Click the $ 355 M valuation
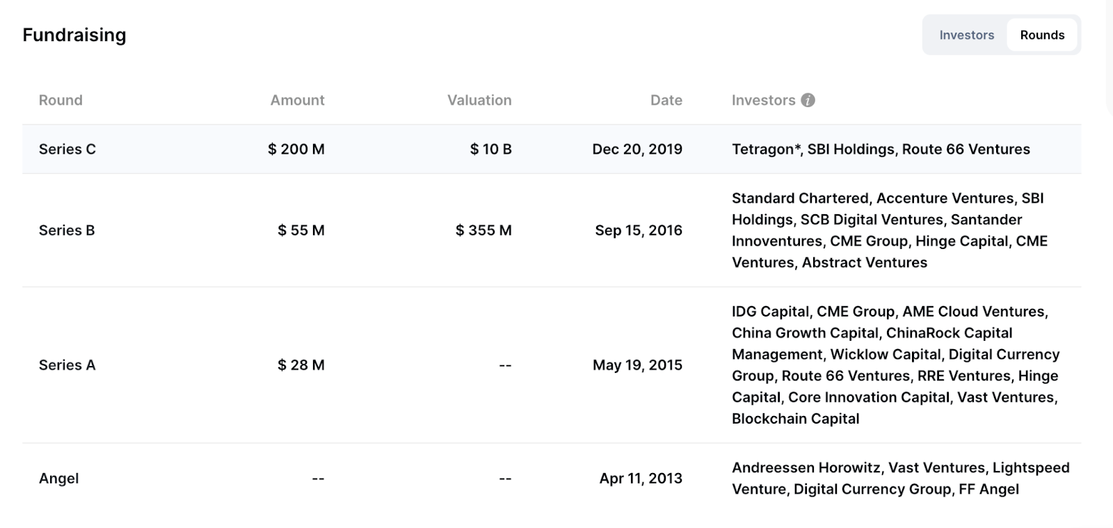Image resolution: width=1113 pixels, height=528 pixels. pyautogui.click(x=483, y=230)
